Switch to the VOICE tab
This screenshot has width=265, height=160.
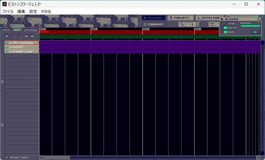pos(6,30)
